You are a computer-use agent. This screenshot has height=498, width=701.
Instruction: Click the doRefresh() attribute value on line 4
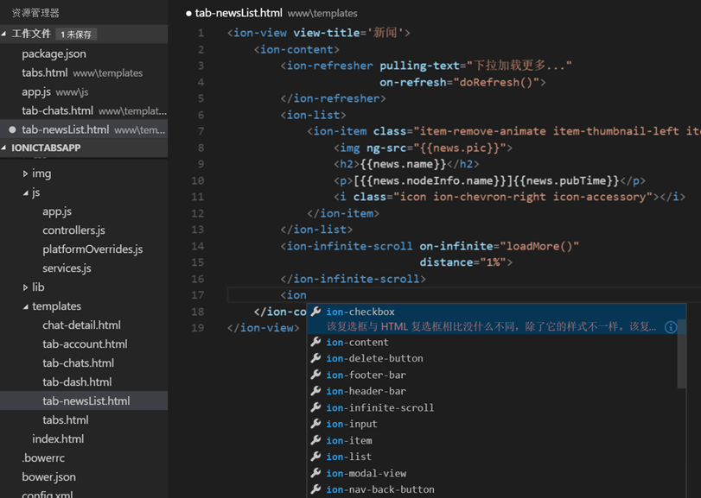[495, 82]
